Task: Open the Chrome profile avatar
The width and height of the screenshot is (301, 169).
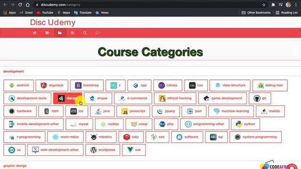Action: [288, 5]
